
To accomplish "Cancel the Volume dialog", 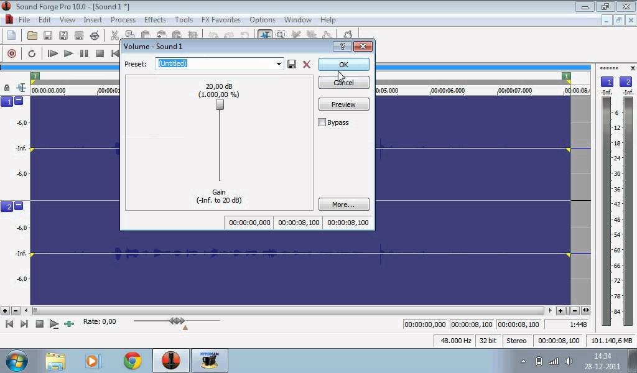I will 343,83.
